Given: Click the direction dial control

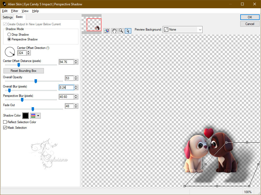Looking at the screenshot, I should coord(10,52).
